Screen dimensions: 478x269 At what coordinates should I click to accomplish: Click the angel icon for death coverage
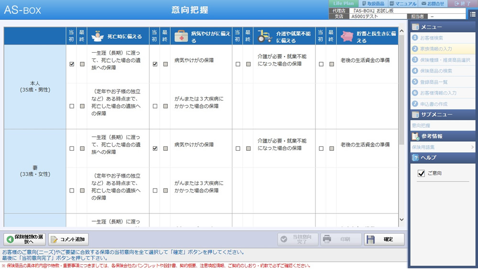pyautogui.click(x=97, y=36)
